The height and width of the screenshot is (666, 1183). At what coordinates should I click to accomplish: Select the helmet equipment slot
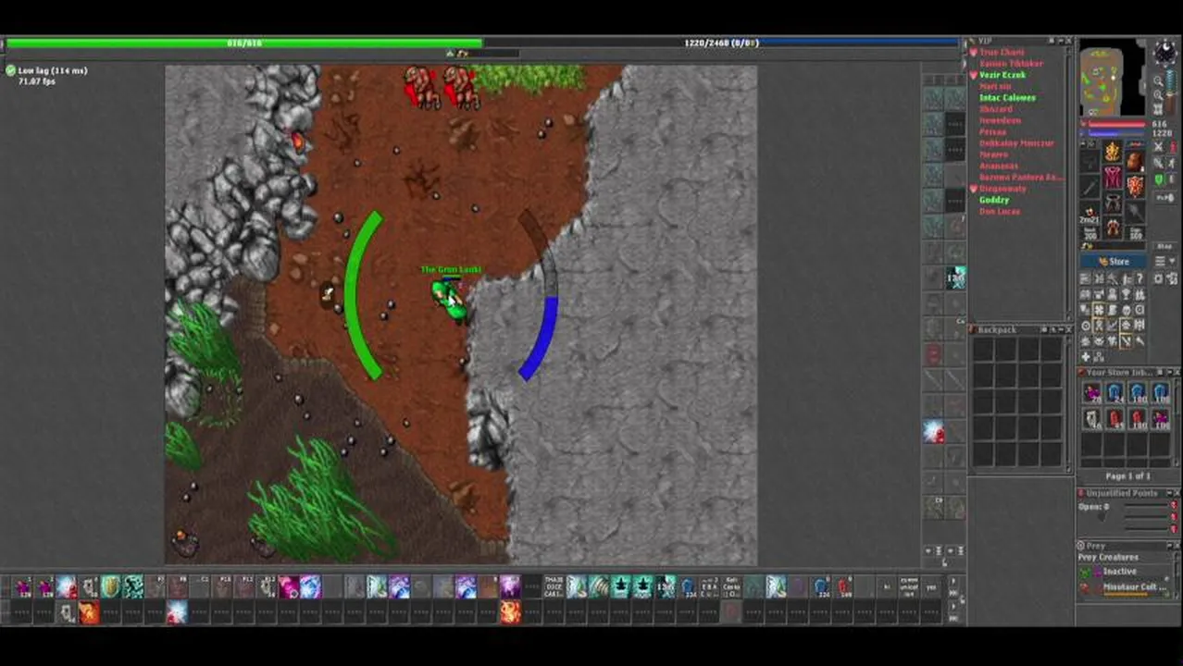tap(1113, 152)
